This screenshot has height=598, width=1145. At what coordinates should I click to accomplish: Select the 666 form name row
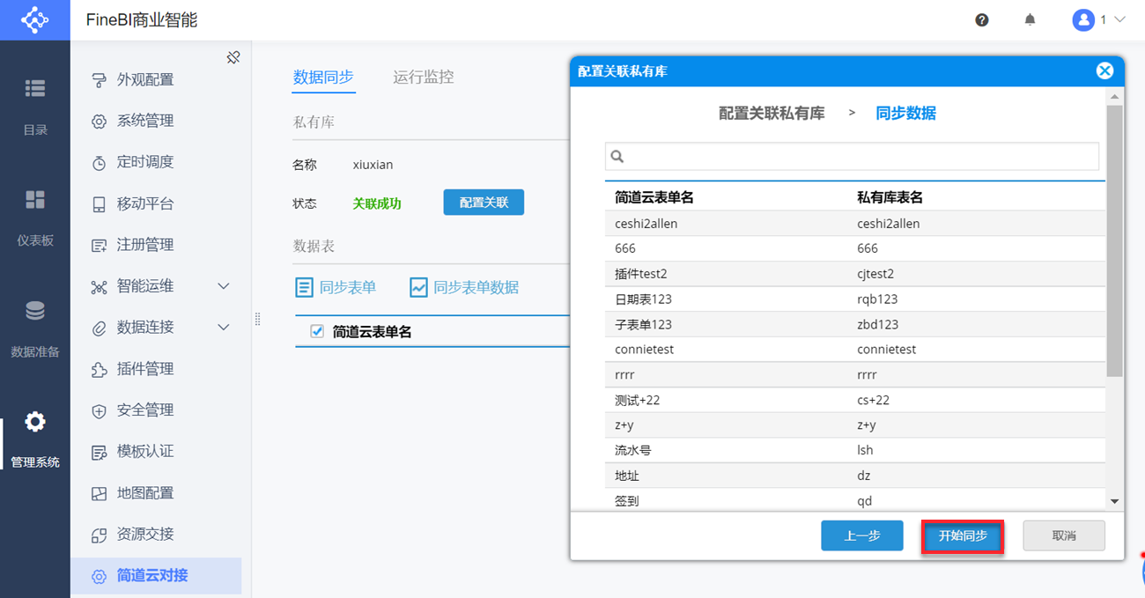855,248
